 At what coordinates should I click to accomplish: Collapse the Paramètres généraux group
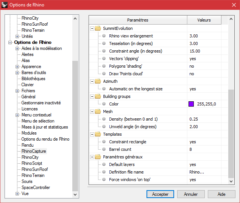92,157
